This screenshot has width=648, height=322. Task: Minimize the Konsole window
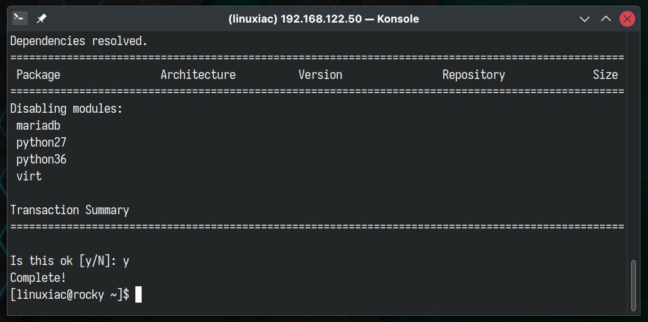[584, 19]
